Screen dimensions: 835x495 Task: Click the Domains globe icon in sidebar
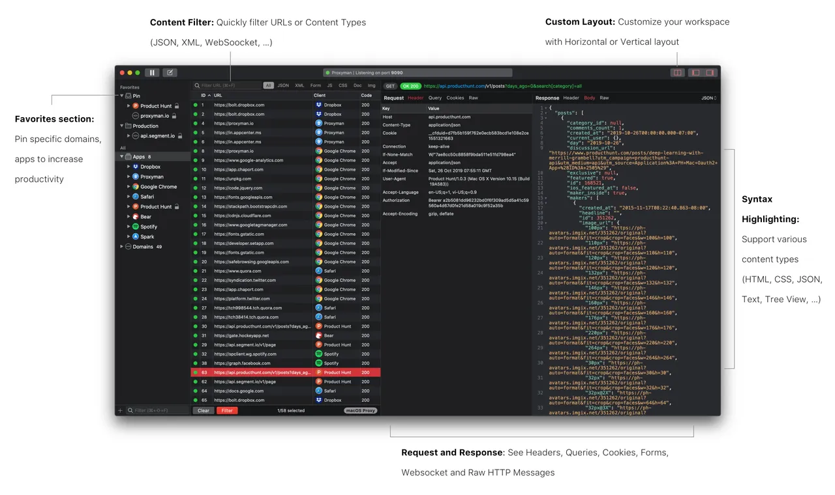129,247
